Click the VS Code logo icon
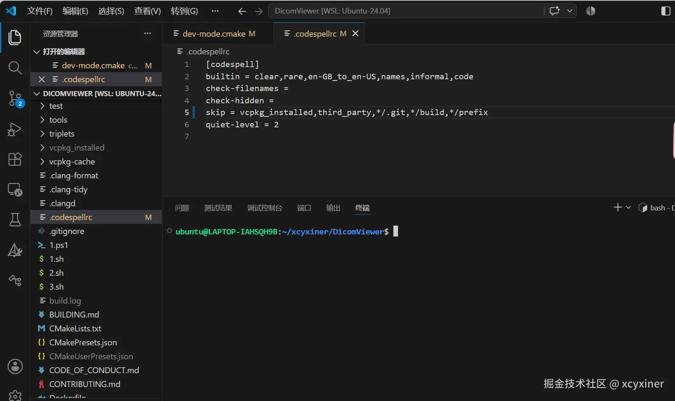This screenshot has height=401, width=675. click(x=11, y=11)
